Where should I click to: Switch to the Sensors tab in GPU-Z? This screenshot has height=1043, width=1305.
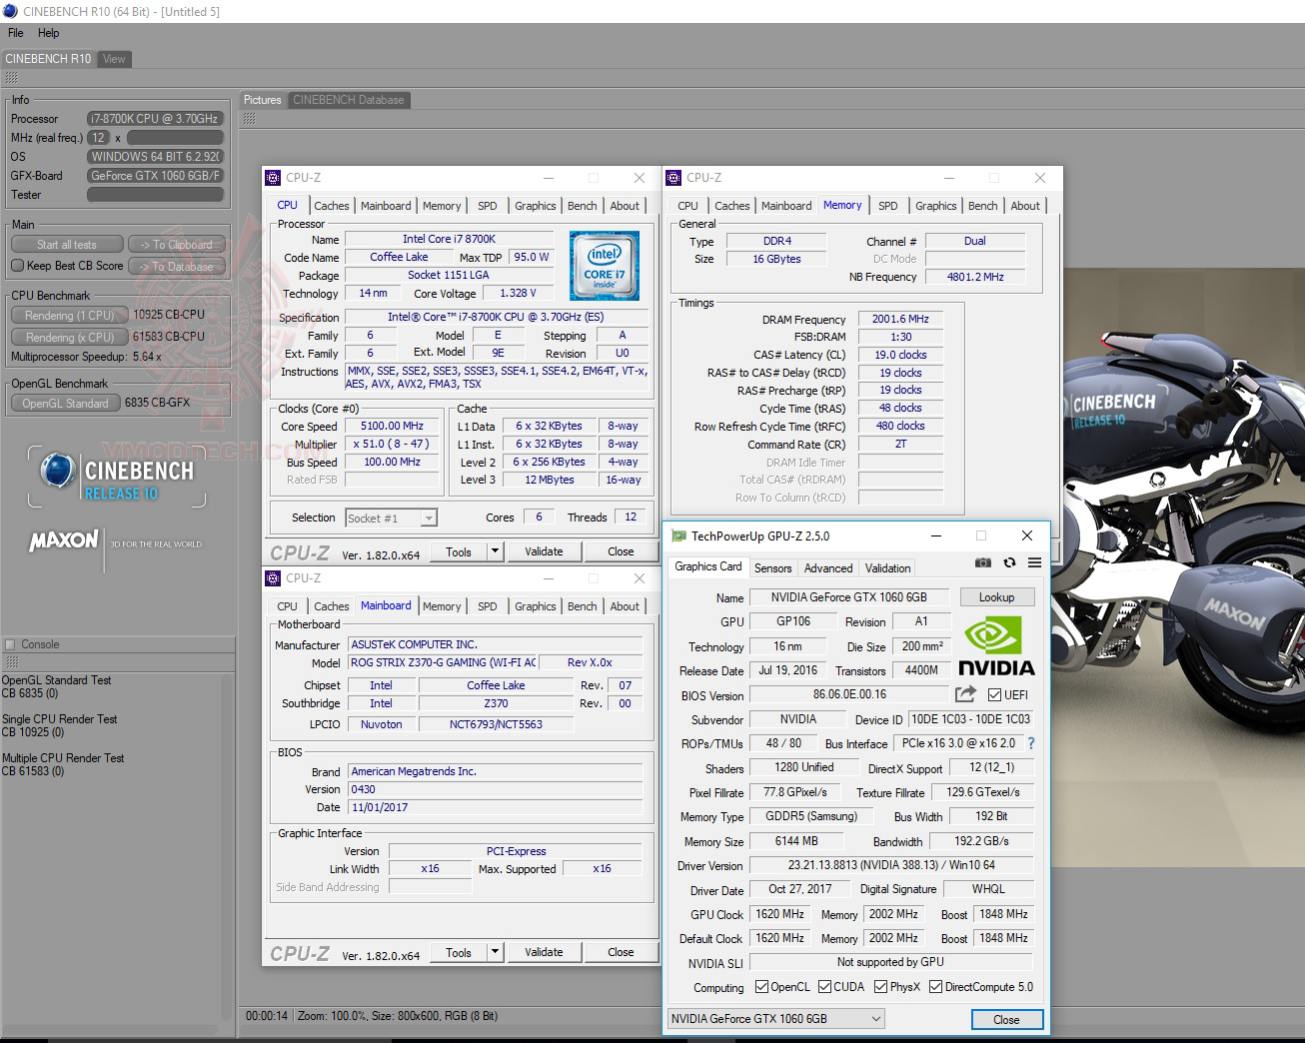[x=771, y=567]
